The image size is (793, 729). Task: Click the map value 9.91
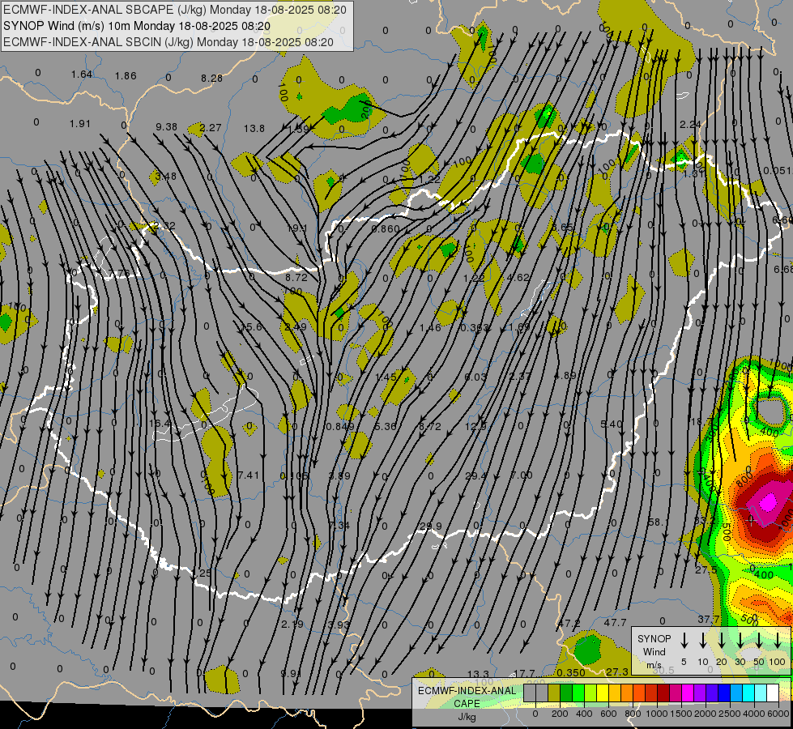point(292,673)
